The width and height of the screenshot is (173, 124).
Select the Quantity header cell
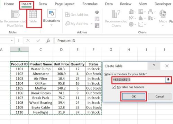pos(78,64)
